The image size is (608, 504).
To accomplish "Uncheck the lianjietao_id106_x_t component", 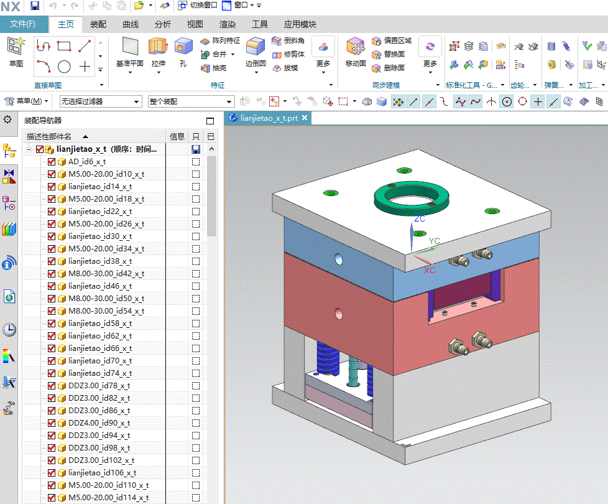I will (x=52, y=473).
